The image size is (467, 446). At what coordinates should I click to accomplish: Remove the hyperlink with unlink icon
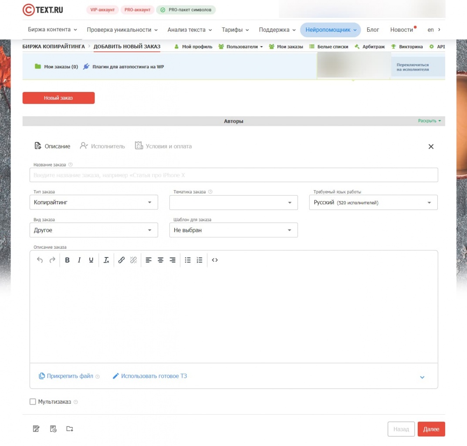(133, 260)
